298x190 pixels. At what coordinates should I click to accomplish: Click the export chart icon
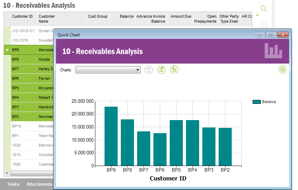tap(161, 70)
